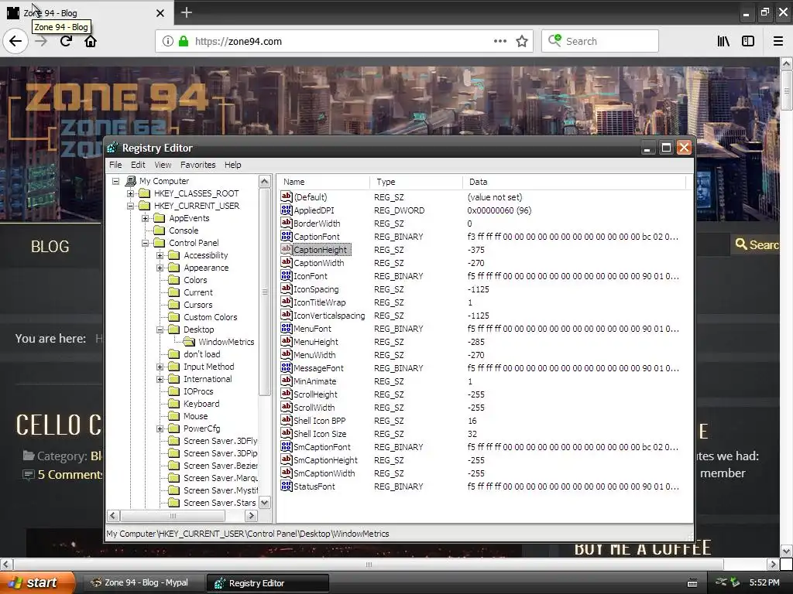Select the Cursors key in tree
Image resolution: width=793 pixels, height=594 pixels.
point(197,305)
